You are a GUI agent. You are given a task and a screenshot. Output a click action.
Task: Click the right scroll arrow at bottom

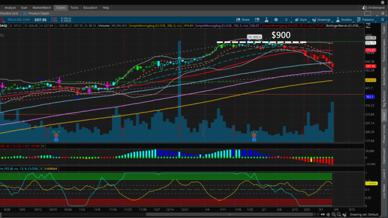tap(318, 215)
